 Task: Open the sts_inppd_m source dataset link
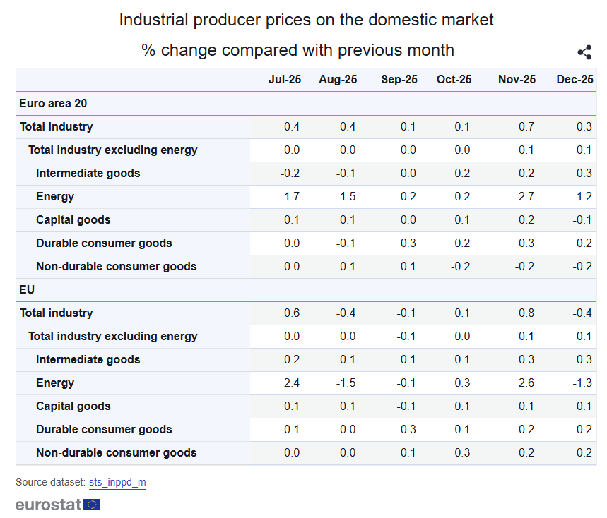[117, 483]
